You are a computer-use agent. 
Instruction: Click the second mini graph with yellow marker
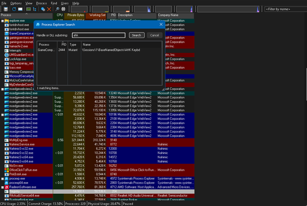(x=100, y=9)
